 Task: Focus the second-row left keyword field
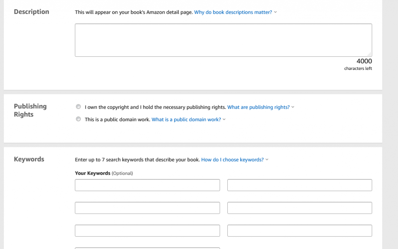point(147,208)
